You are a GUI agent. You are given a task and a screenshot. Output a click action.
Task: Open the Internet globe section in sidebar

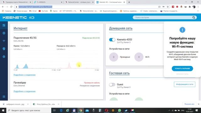[4, 33]
